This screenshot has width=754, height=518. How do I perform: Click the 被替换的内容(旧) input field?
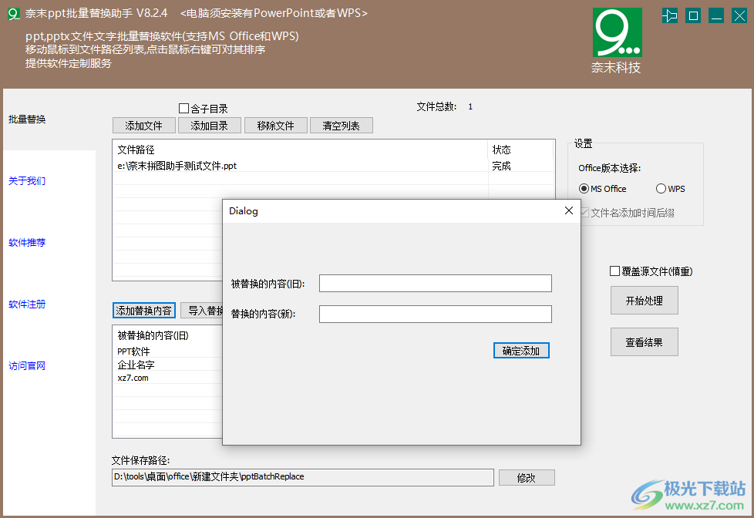pos(435,283)
